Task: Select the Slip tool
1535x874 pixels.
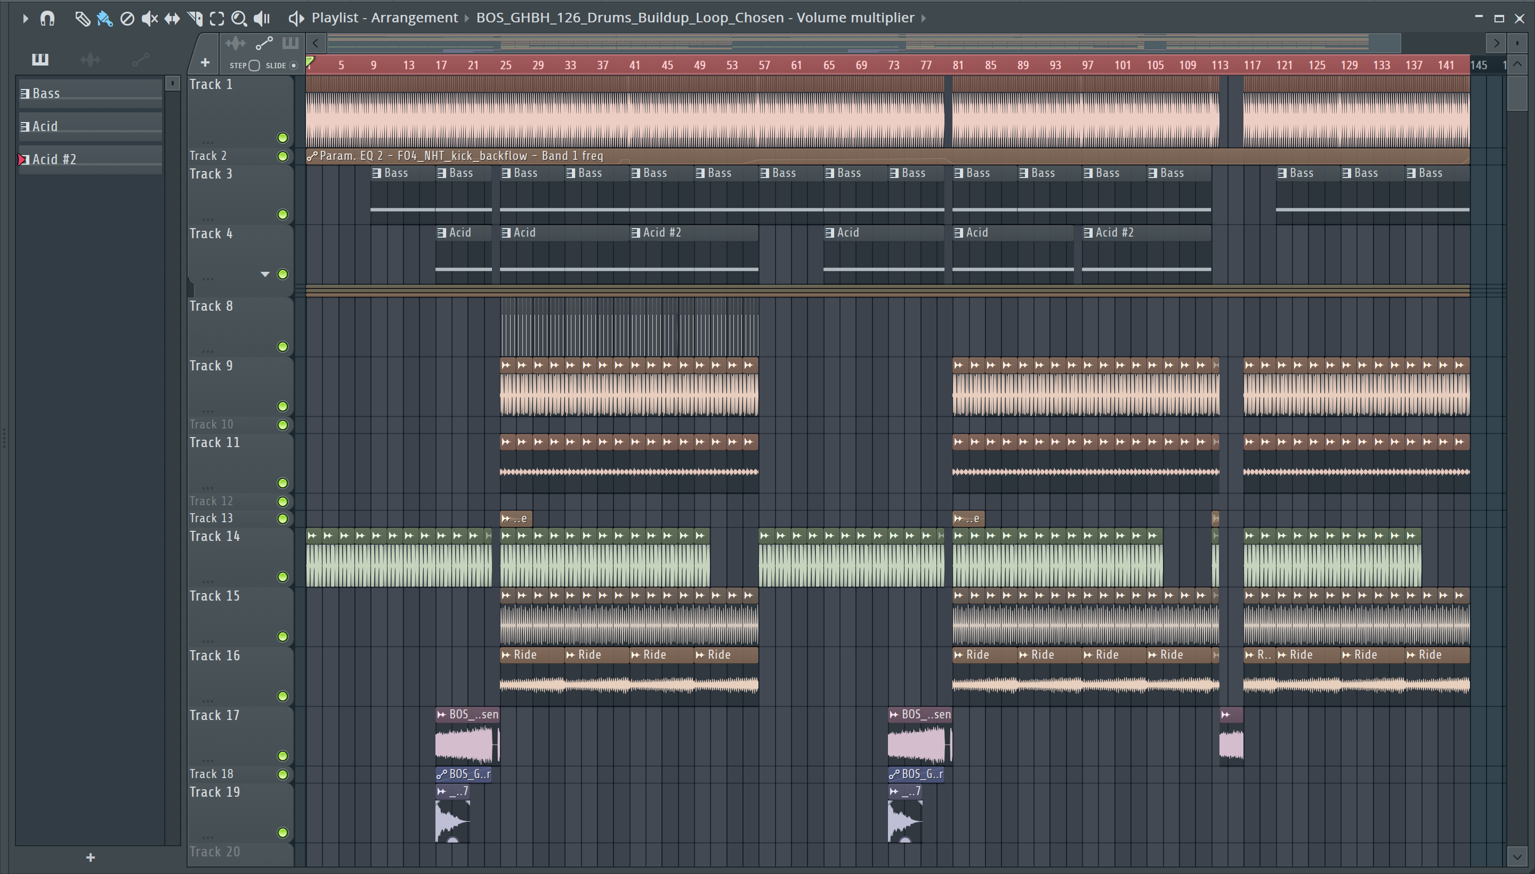Action: click(172, 19)
